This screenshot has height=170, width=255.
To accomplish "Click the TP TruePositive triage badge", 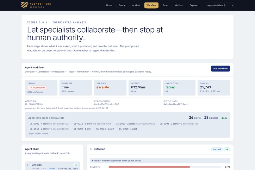I will click(37, 88).
